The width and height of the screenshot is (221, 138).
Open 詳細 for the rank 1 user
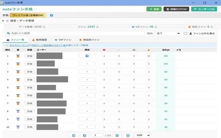point(30,56)
